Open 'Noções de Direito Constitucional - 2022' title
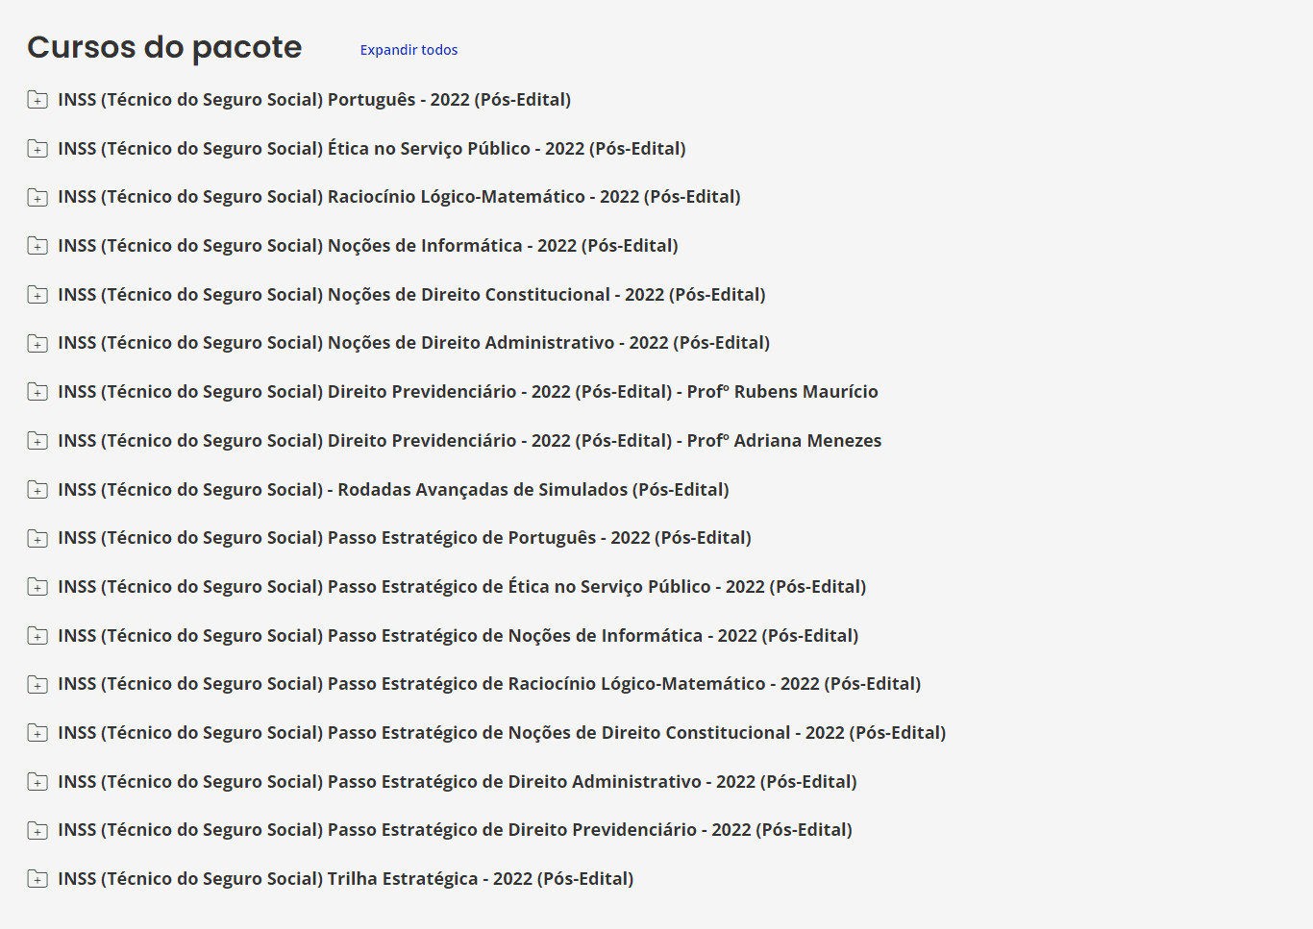Viewport: 1313px width, 929px height. tap(411, 295)
